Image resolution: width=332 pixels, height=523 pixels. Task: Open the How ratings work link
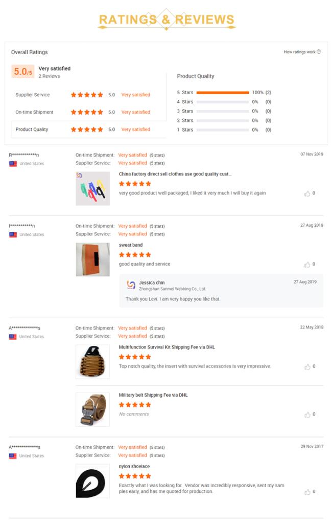tap(299, 52)
